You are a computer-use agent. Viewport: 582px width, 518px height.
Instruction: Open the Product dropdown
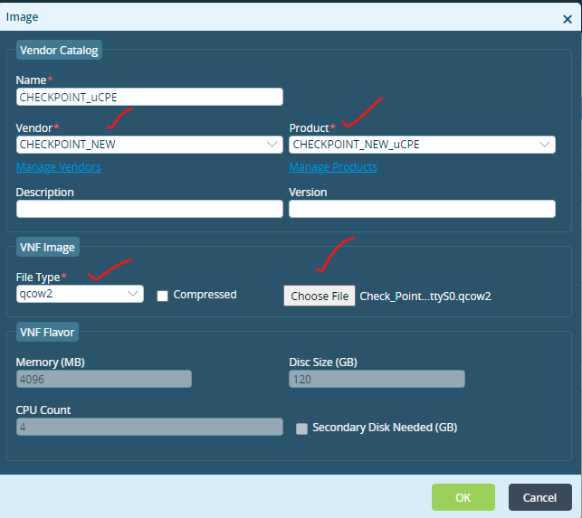click(x=422, y=145)
